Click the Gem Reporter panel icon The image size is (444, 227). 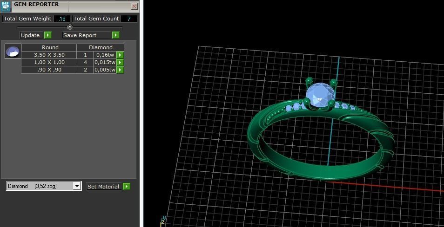pyautogui.click(x=6, y=6)
